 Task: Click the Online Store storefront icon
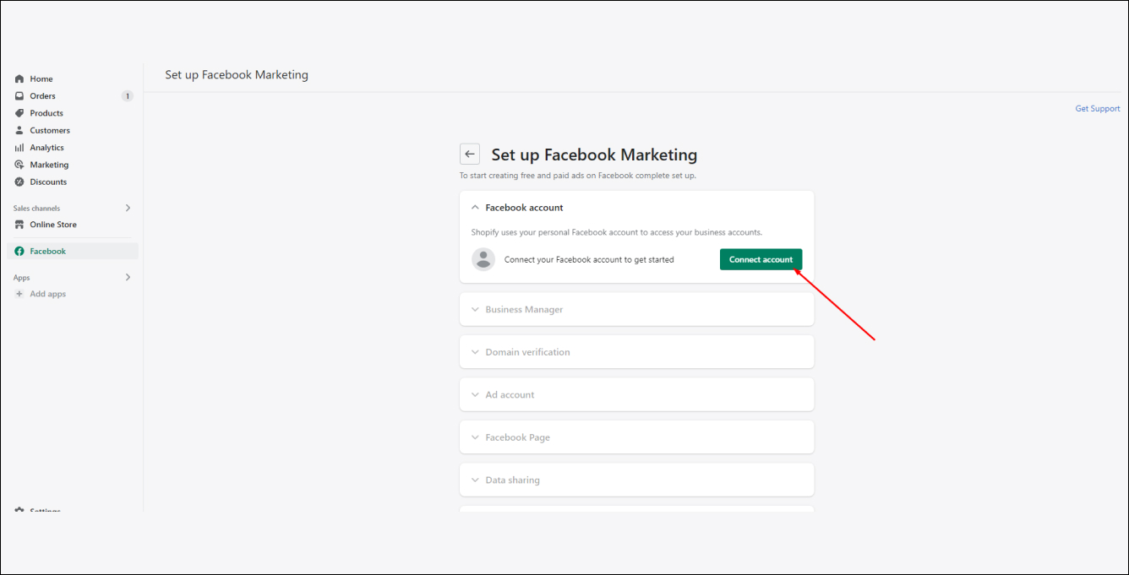(x=19, y=225)
